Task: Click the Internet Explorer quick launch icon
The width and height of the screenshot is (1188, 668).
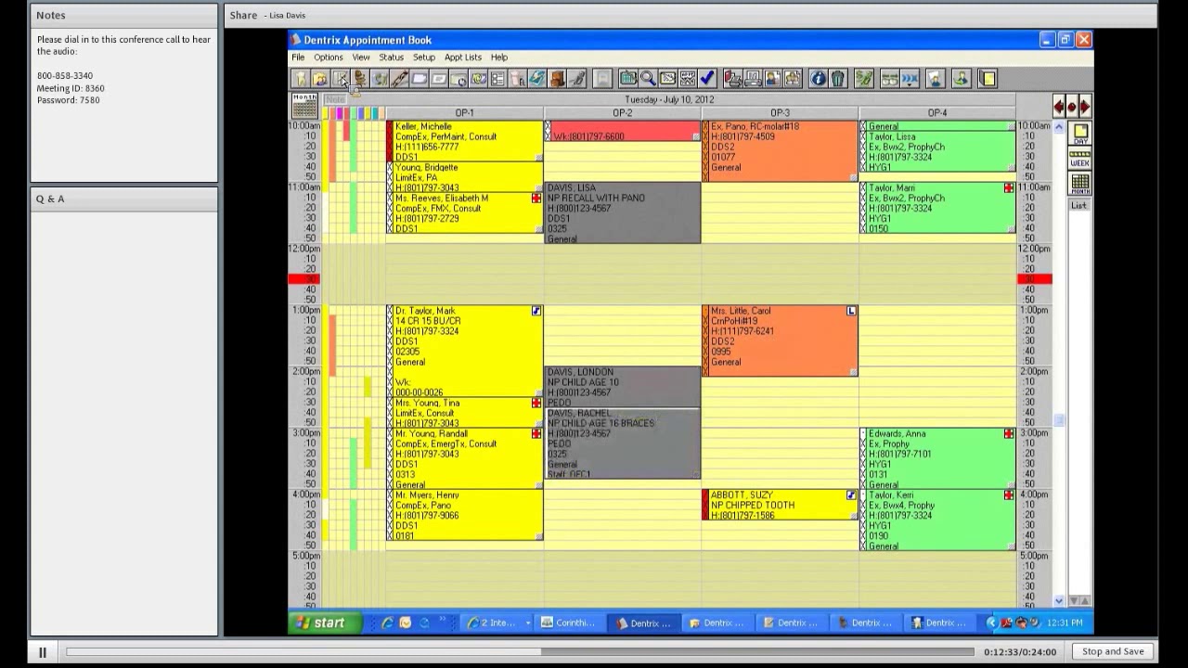Action: pyautogui.click(x=388, y=623)
